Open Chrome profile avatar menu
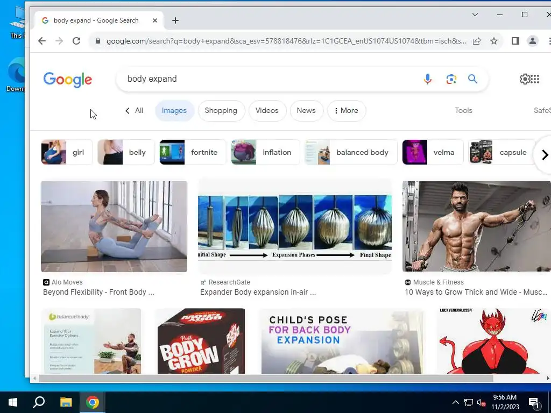 pyautogui.click(x=532, y=41)
